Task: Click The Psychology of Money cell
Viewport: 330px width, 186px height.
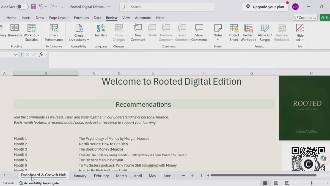Action: (114, 139)
